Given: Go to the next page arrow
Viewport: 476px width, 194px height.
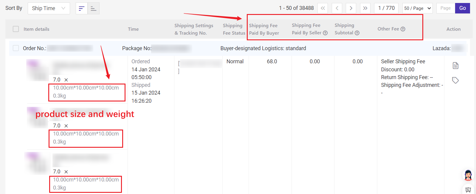Looking at the screenshot, I should (x=351, y=8).
